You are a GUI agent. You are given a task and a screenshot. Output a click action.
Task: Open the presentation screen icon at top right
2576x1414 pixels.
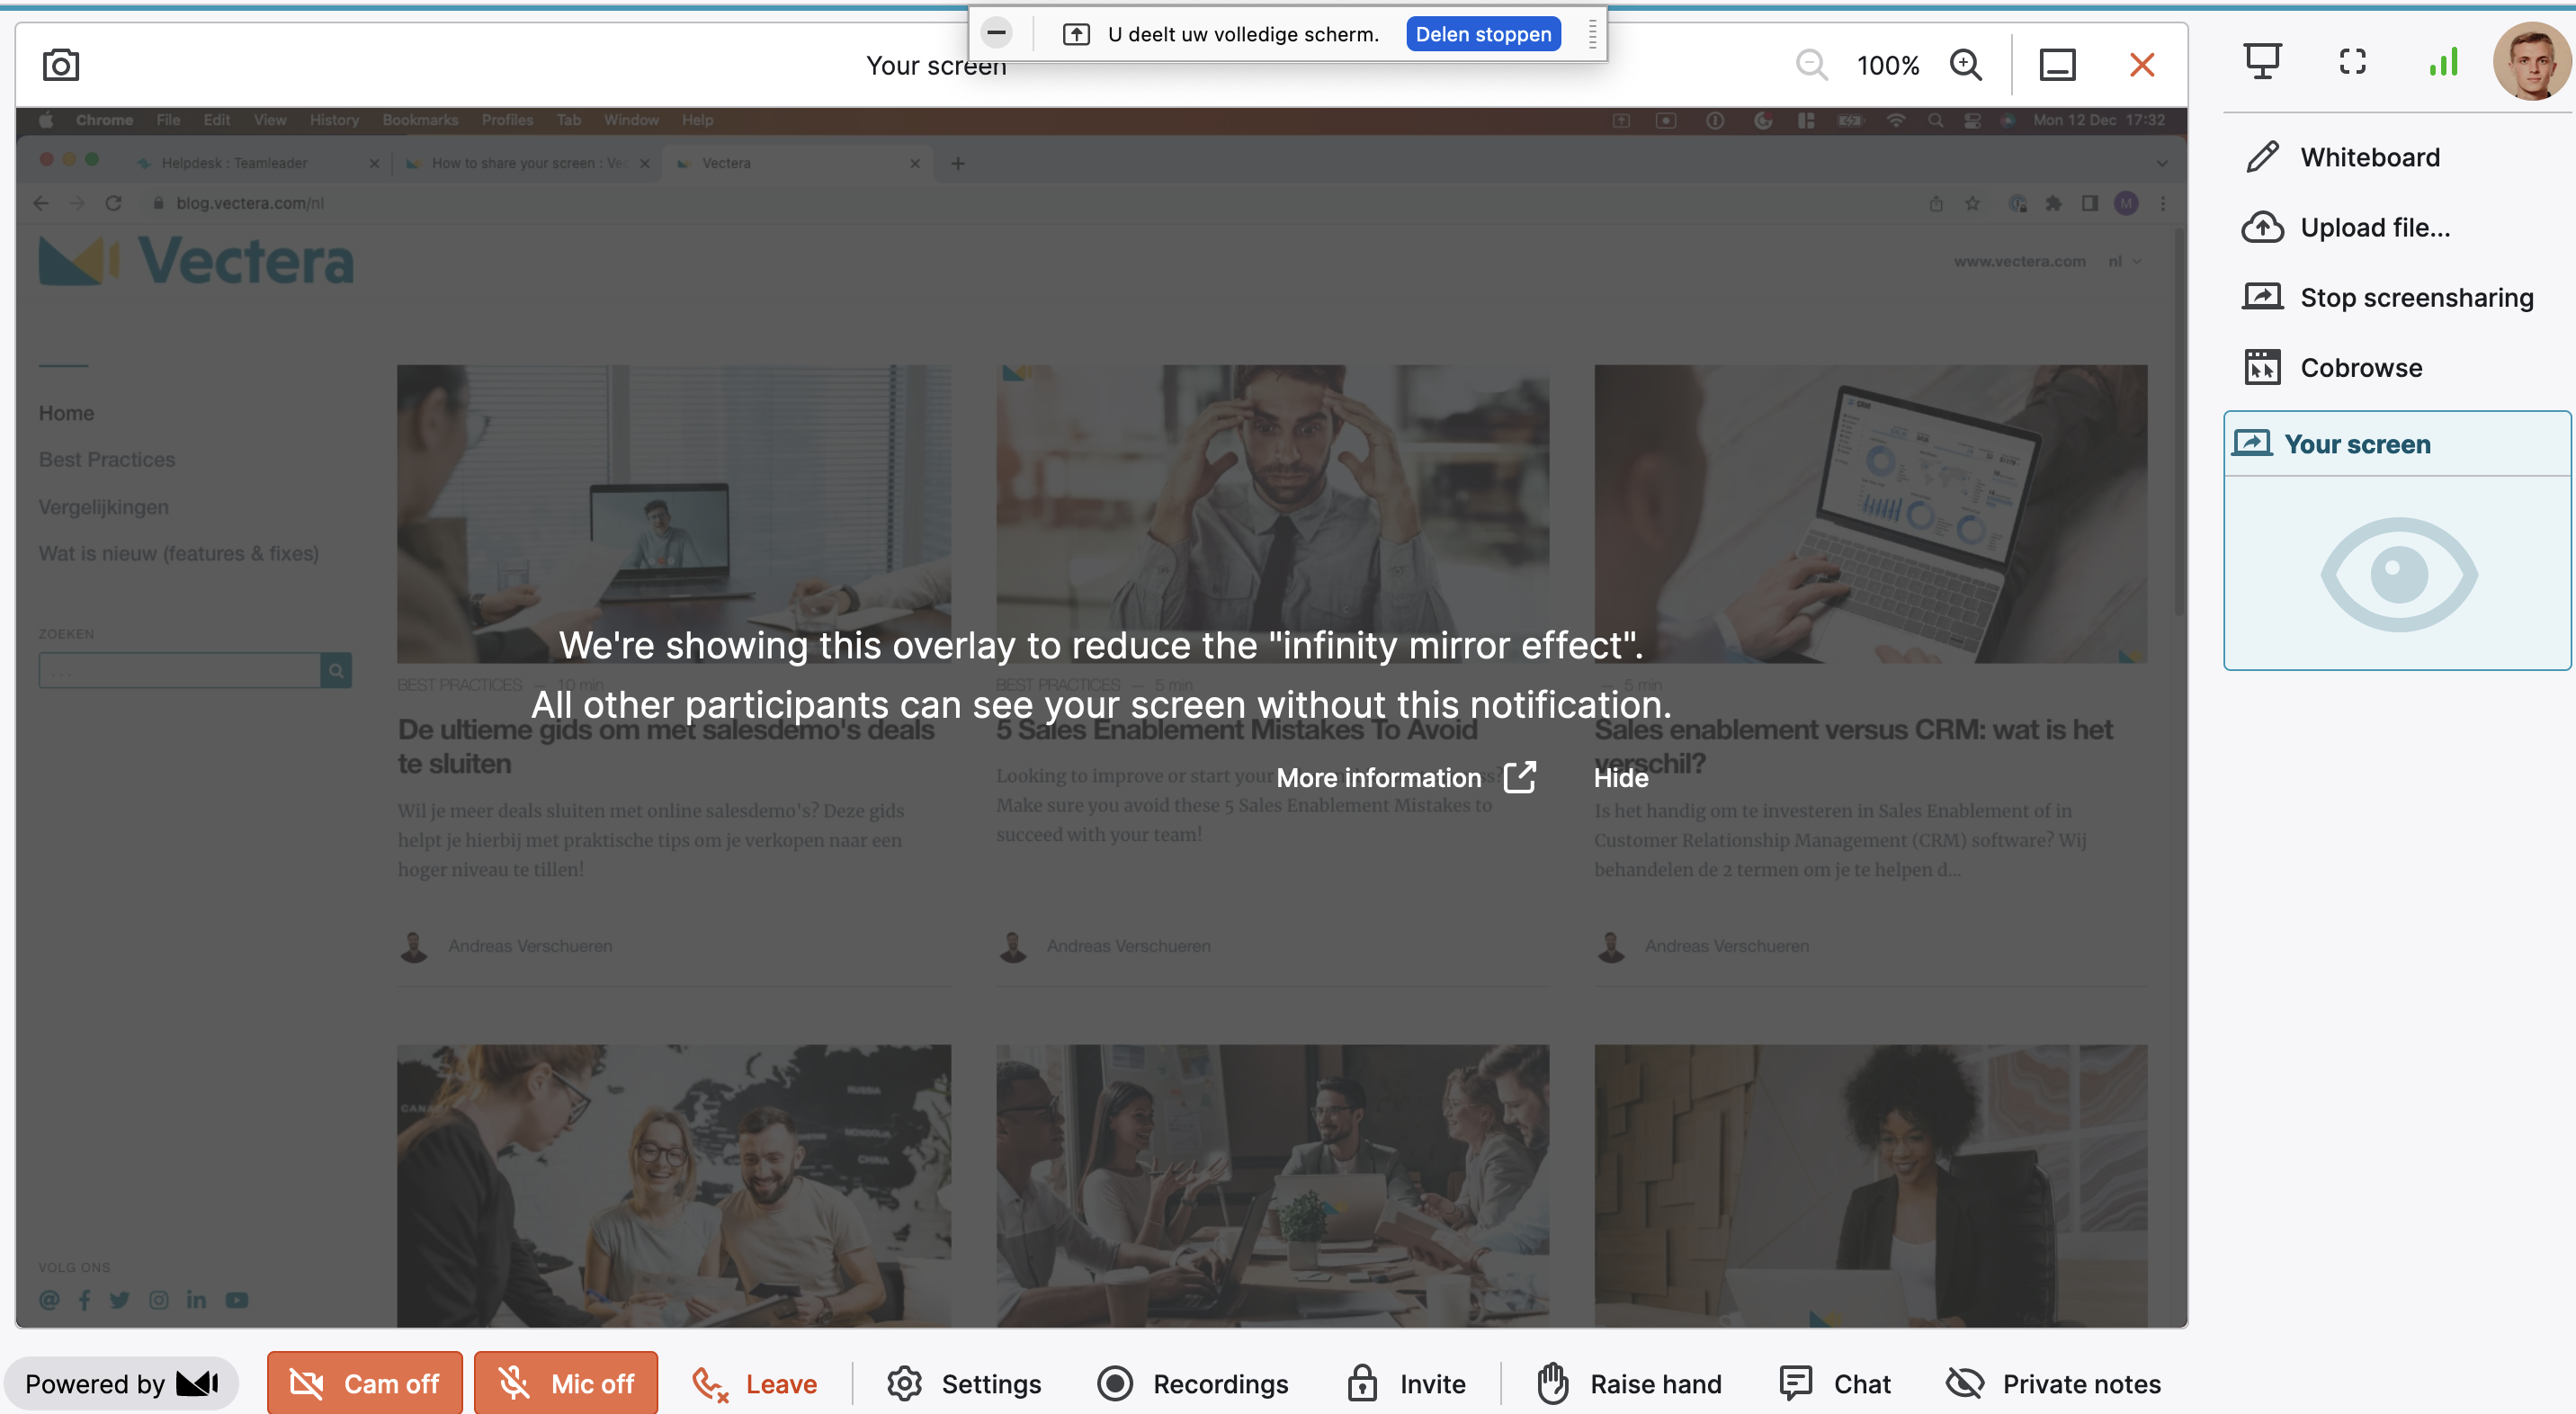[x=2262, y=62]
